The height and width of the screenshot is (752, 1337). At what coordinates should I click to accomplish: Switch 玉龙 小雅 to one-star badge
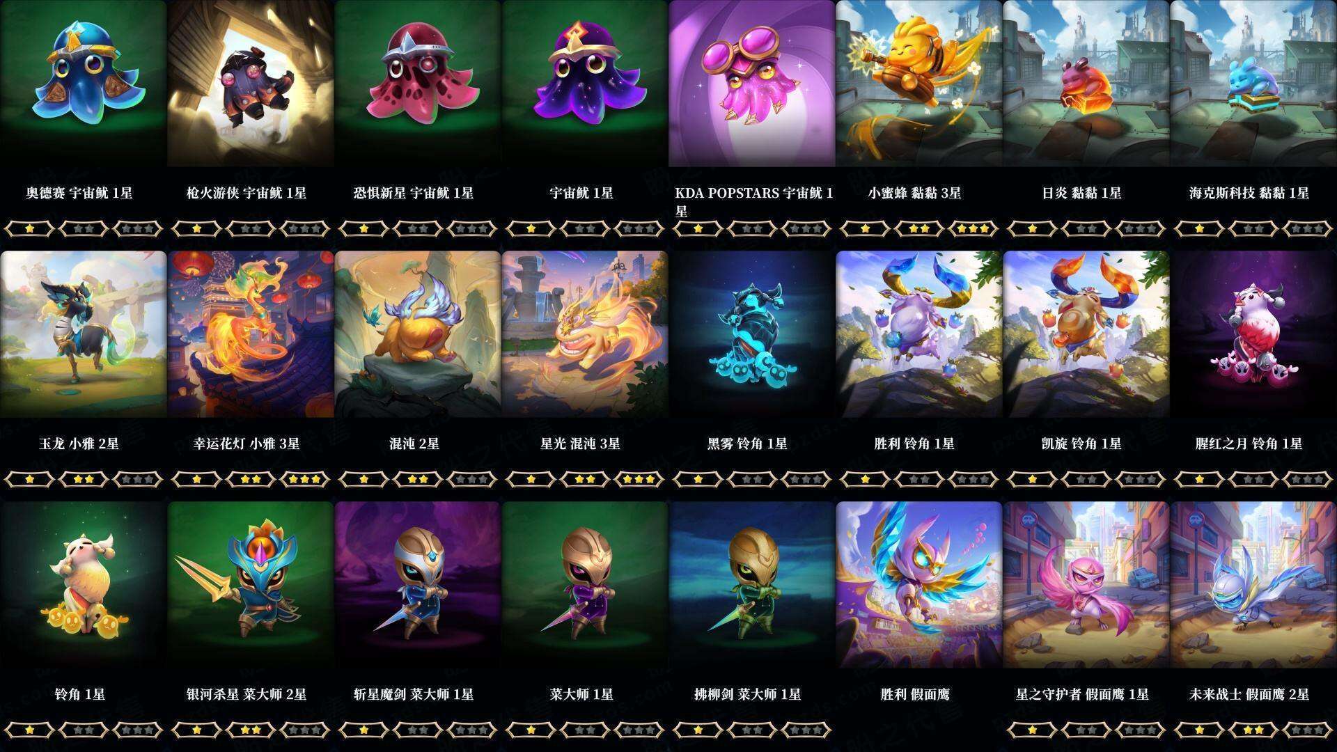29,479
